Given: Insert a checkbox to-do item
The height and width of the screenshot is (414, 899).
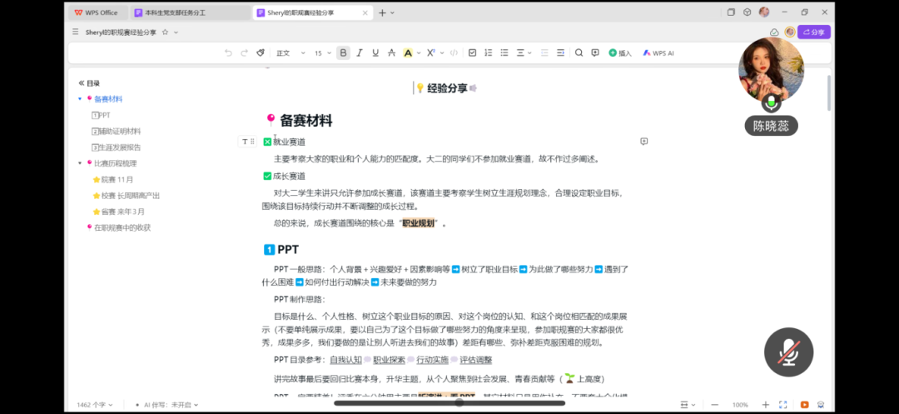Looking at the screenshot, I should (473, 52).
